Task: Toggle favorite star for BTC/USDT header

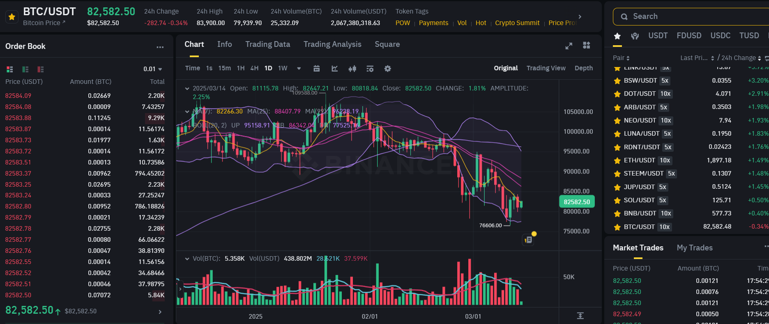Action: tap(12, 17)
